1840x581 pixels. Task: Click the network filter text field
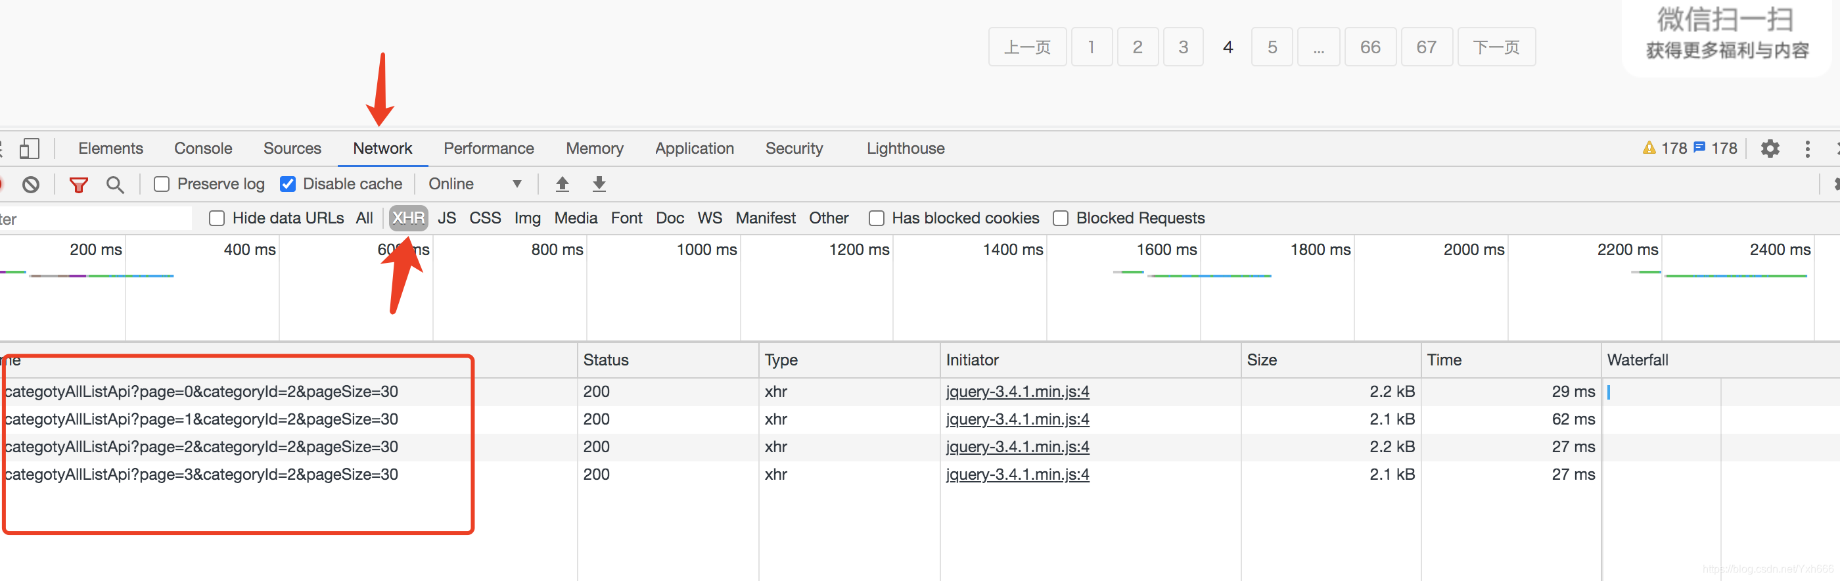coord(96,219)
